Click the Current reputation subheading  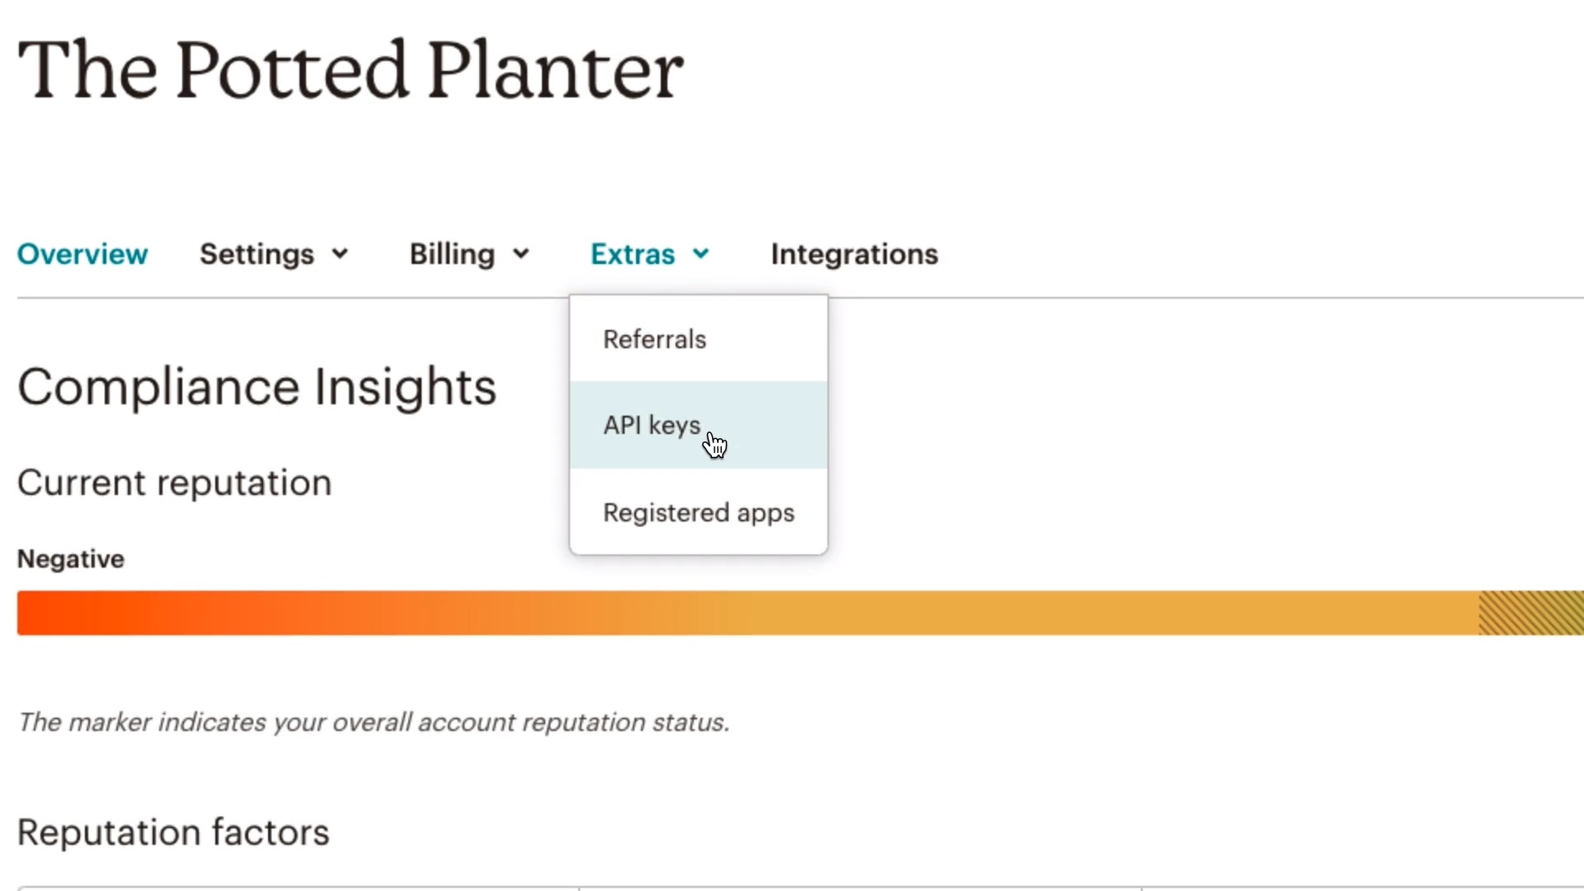click(174, 483)
